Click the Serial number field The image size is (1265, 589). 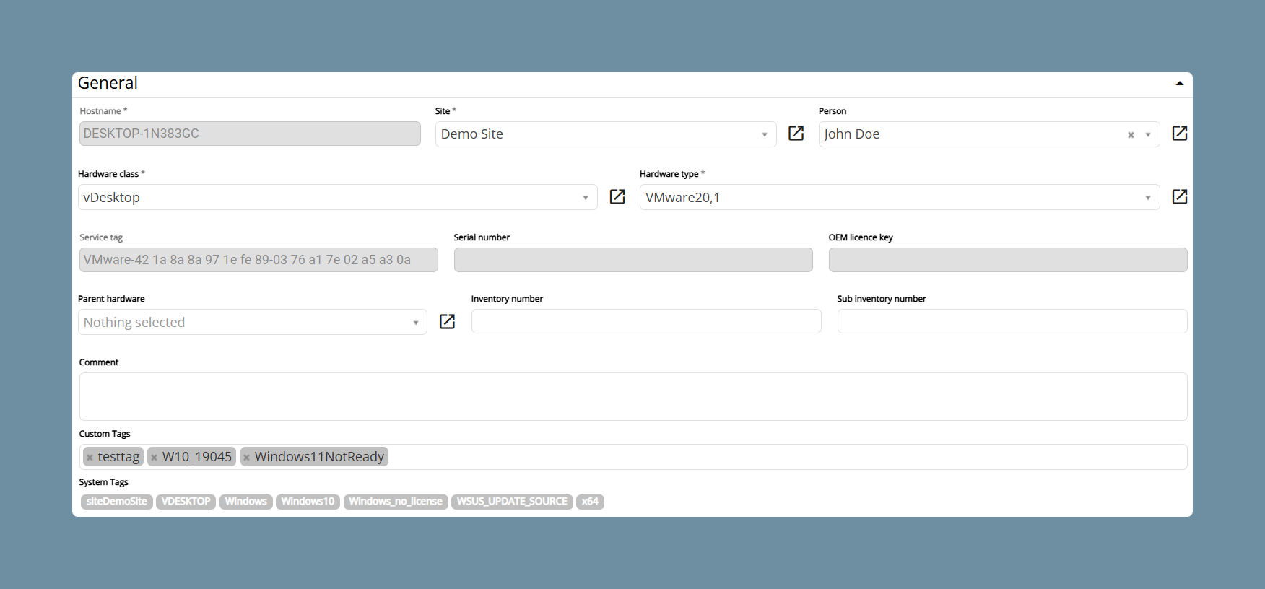(x=633, y=260)
